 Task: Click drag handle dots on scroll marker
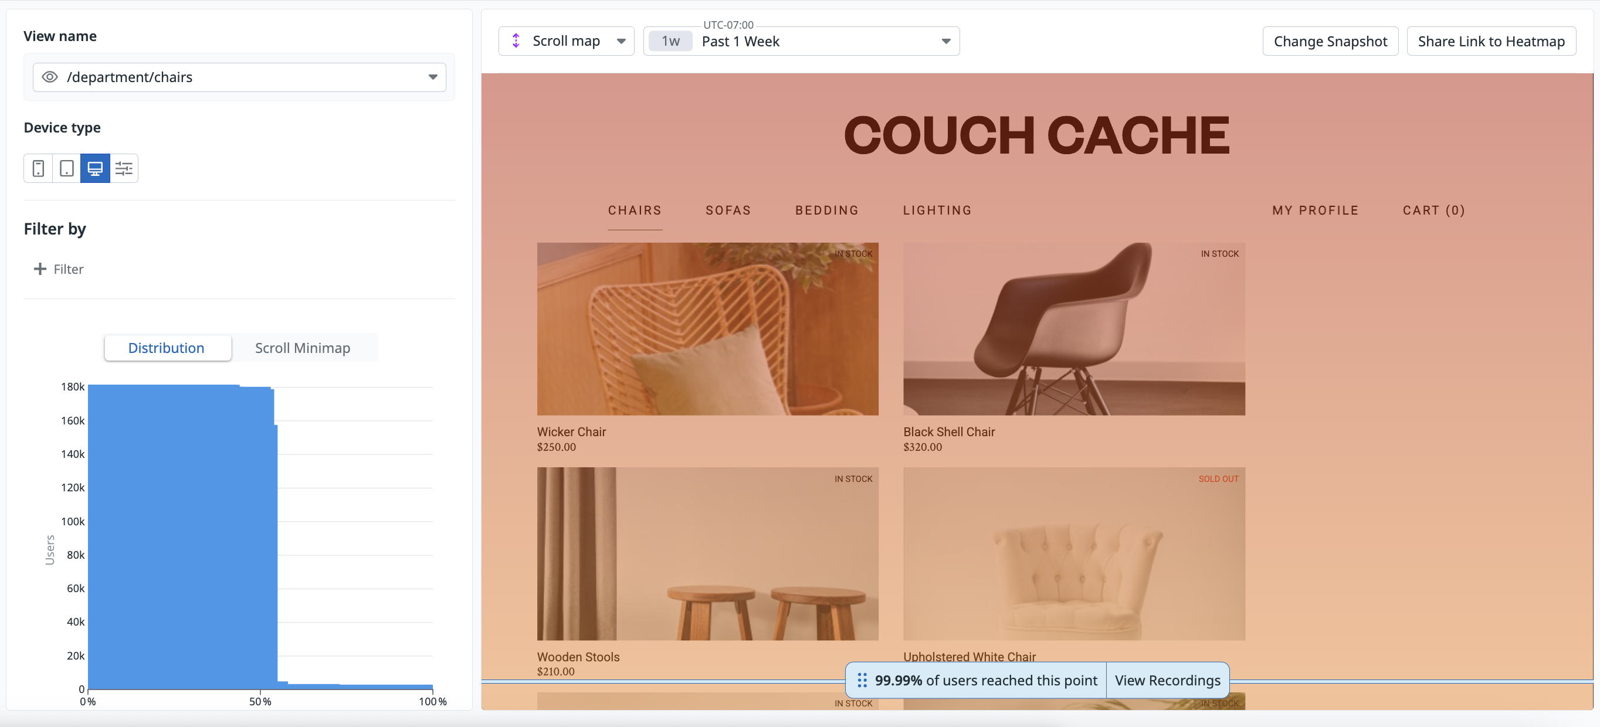click(862, 681)
